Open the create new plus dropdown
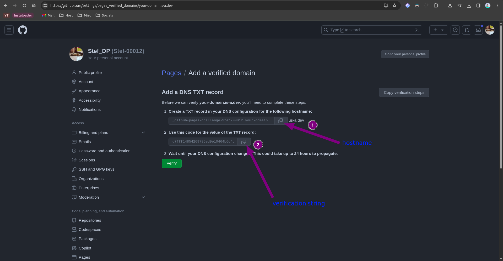 tap(438, 30)
